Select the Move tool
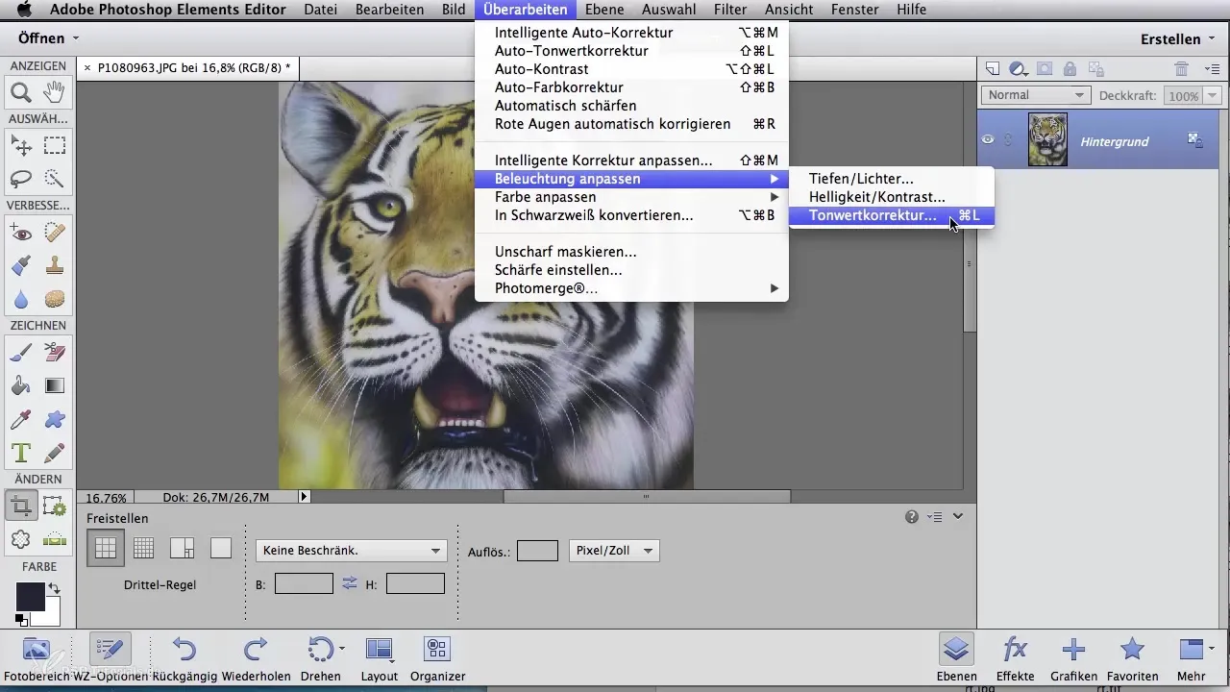 coord(21,146)
